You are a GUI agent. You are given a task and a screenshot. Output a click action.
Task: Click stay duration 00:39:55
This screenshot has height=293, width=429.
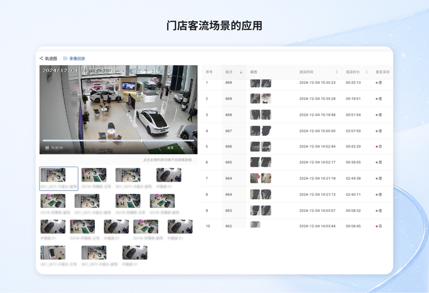tap(353, 162)
